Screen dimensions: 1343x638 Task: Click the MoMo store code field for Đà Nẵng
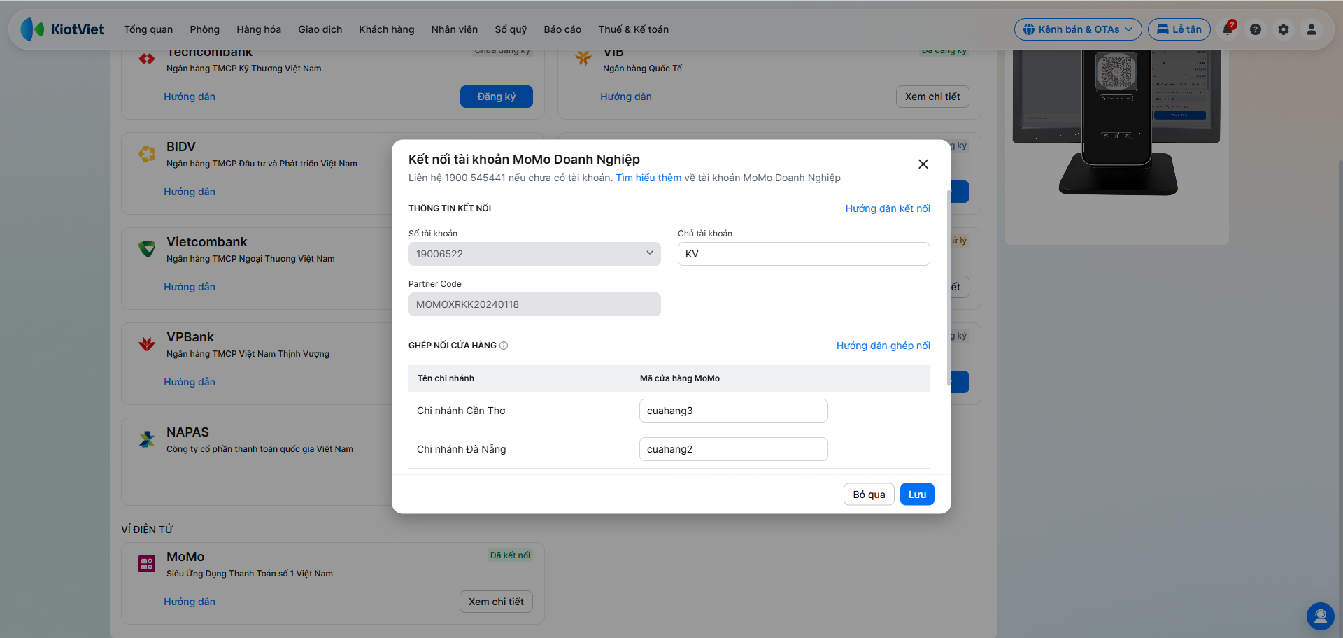734,449
